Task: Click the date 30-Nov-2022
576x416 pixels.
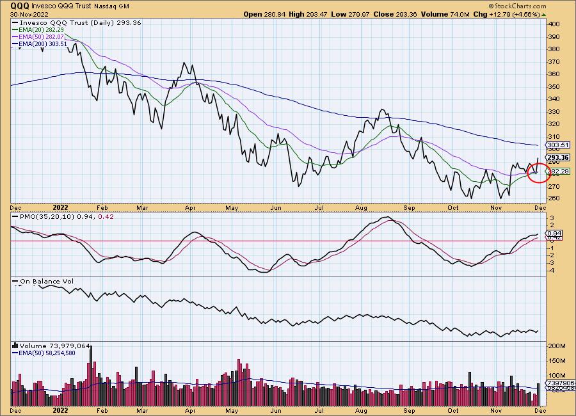Action: (x=29, y=14)
